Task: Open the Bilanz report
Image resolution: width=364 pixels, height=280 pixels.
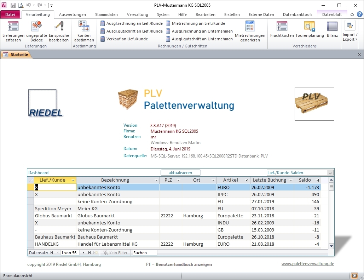Action: pos(332,29)
